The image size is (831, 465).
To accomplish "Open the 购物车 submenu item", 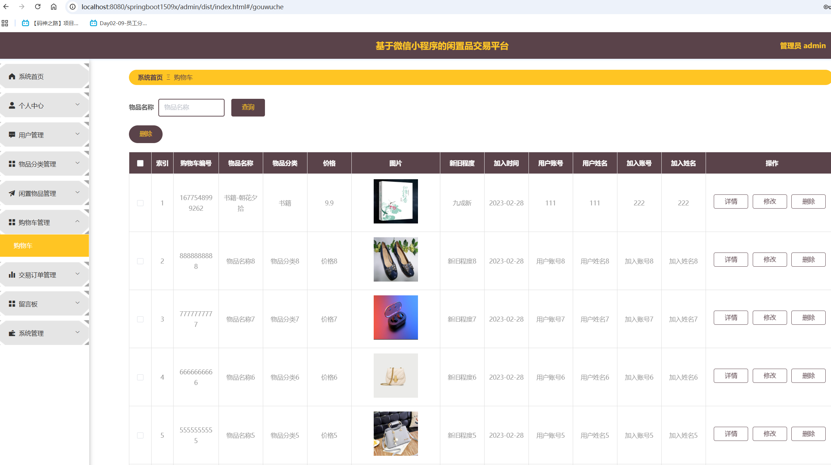I will (x=22, y=245).
